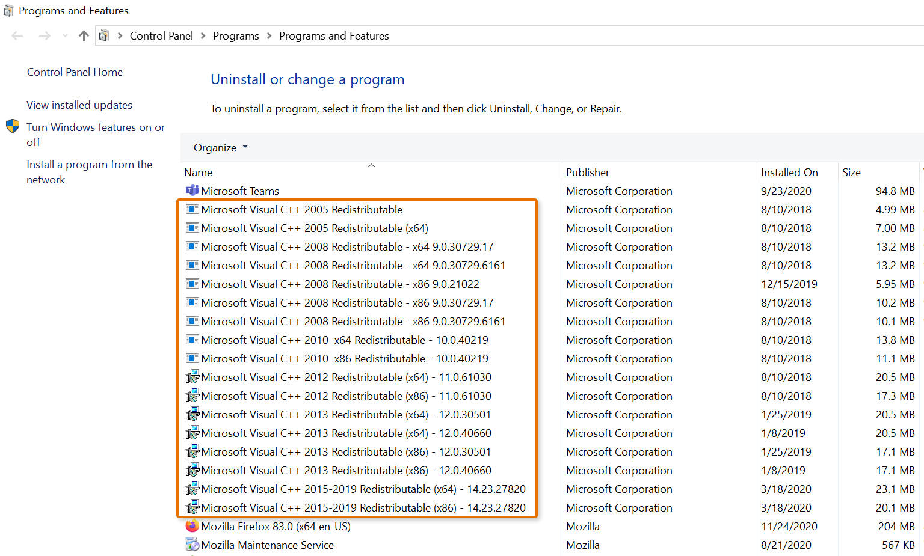Open View installed updates

click(x=79, y=105)
